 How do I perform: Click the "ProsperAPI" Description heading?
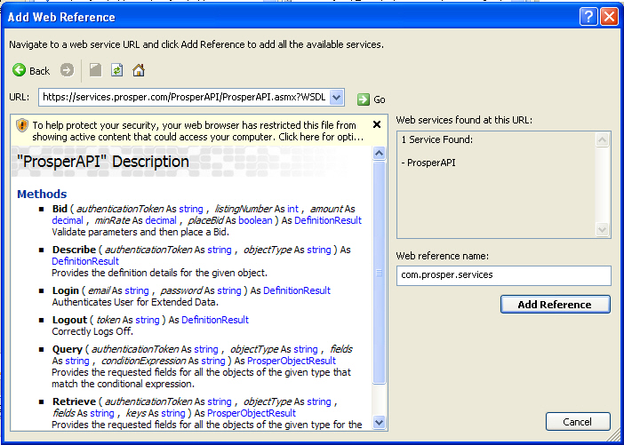pyautogui.click(x=103, y=162)
